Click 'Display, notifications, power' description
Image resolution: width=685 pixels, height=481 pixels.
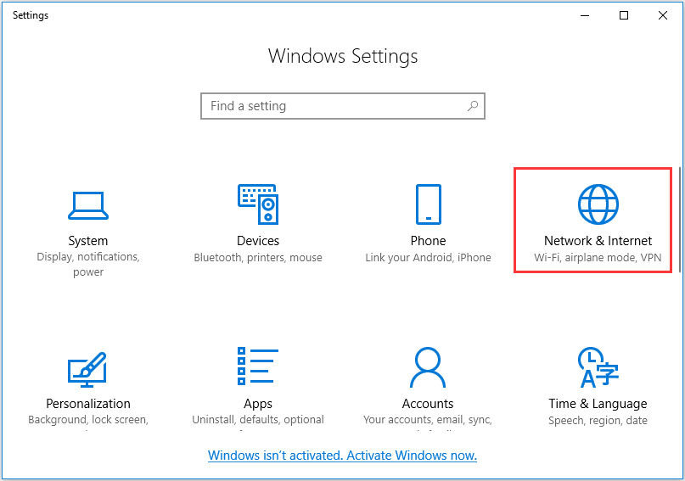click(x=88, y=265)
